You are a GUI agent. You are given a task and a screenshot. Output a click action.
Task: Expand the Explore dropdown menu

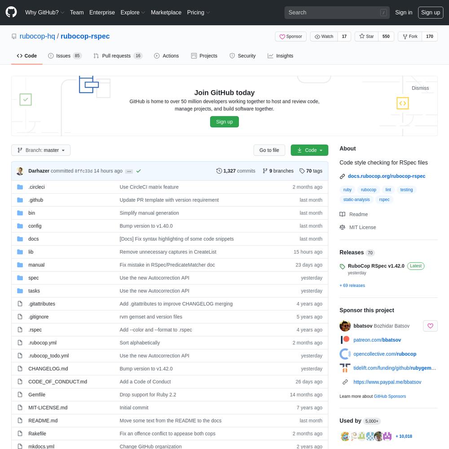(132, 13)
